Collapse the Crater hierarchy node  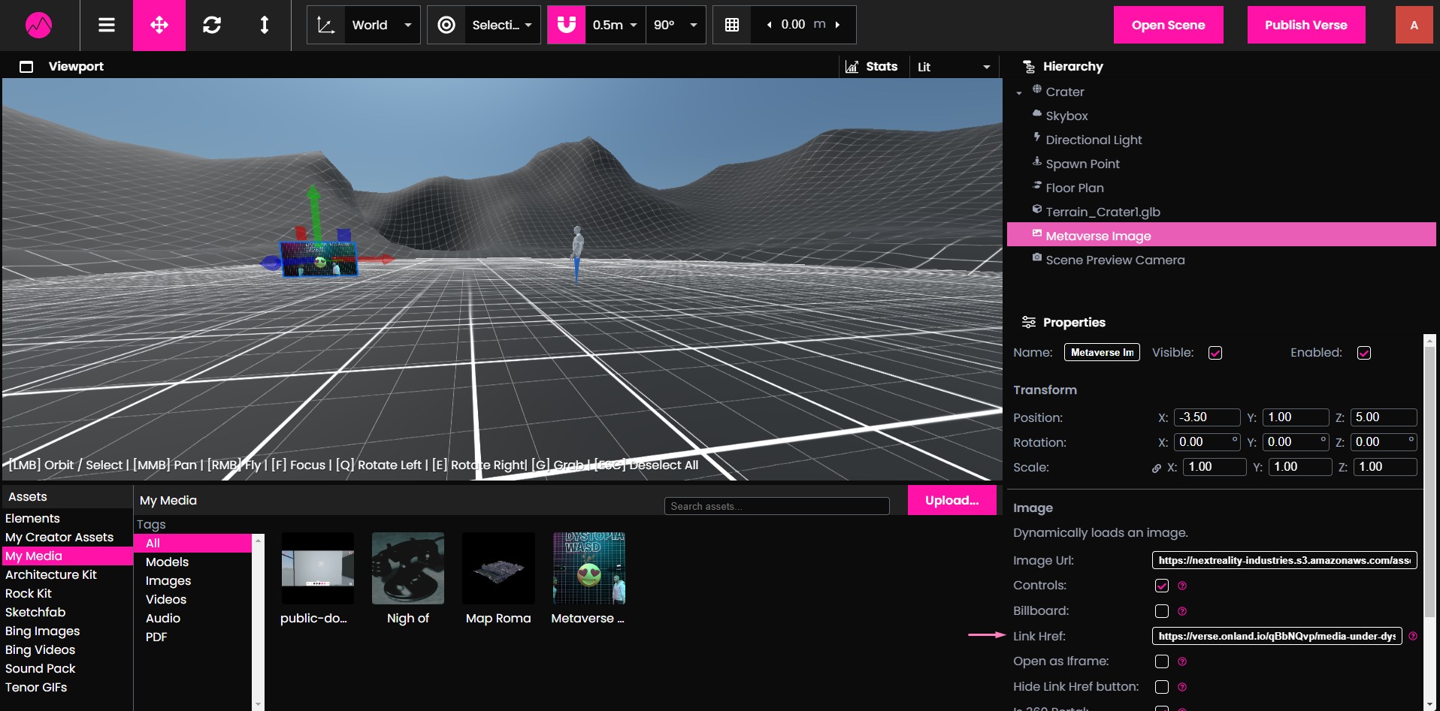1019,92
